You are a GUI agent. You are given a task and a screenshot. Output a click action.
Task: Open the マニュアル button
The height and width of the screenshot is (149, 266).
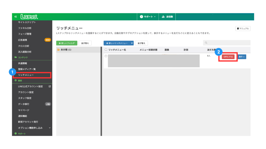pos(243,28)
